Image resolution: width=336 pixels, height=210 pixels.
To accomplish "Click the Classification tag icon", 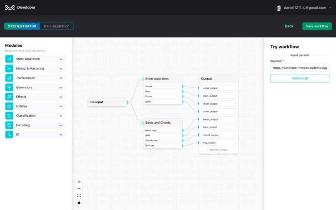I will (9, 116).
